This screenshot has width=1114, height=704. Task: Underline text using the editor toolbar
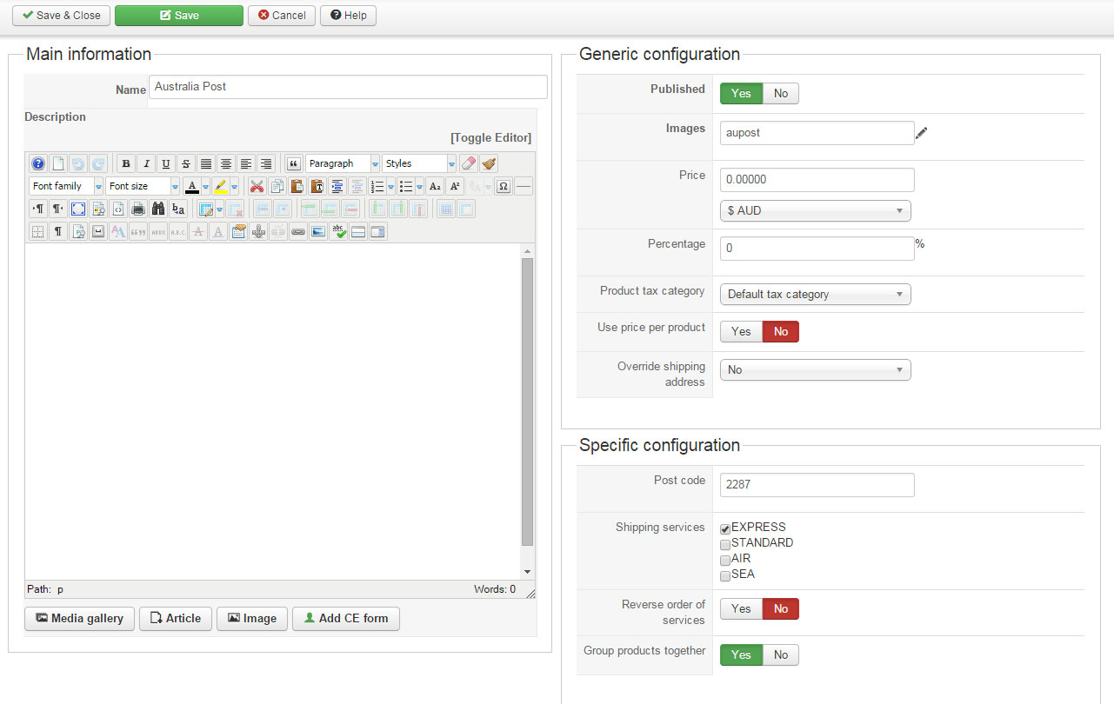click(166, 163)
